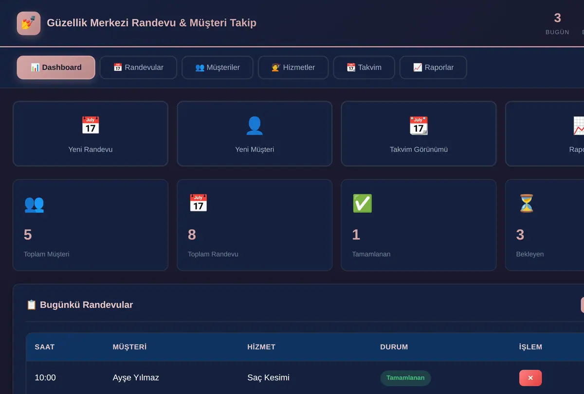Click the Müşteri column header
This screenshot has width=584, height=394.
coord(129,347)
